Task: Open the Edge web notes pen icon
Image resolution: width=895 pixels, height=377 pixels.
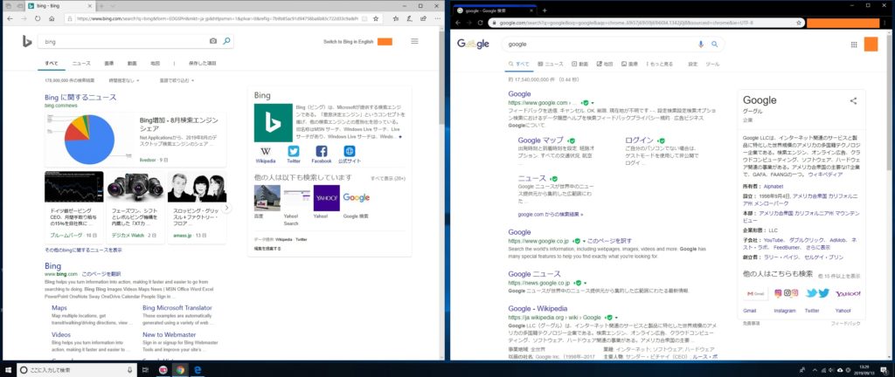Action: click(407, 18)
